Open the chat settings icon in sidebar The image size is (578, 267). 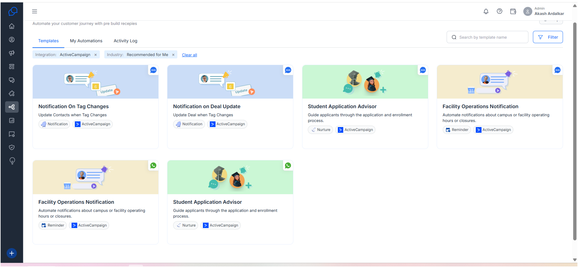click(12, 134)
